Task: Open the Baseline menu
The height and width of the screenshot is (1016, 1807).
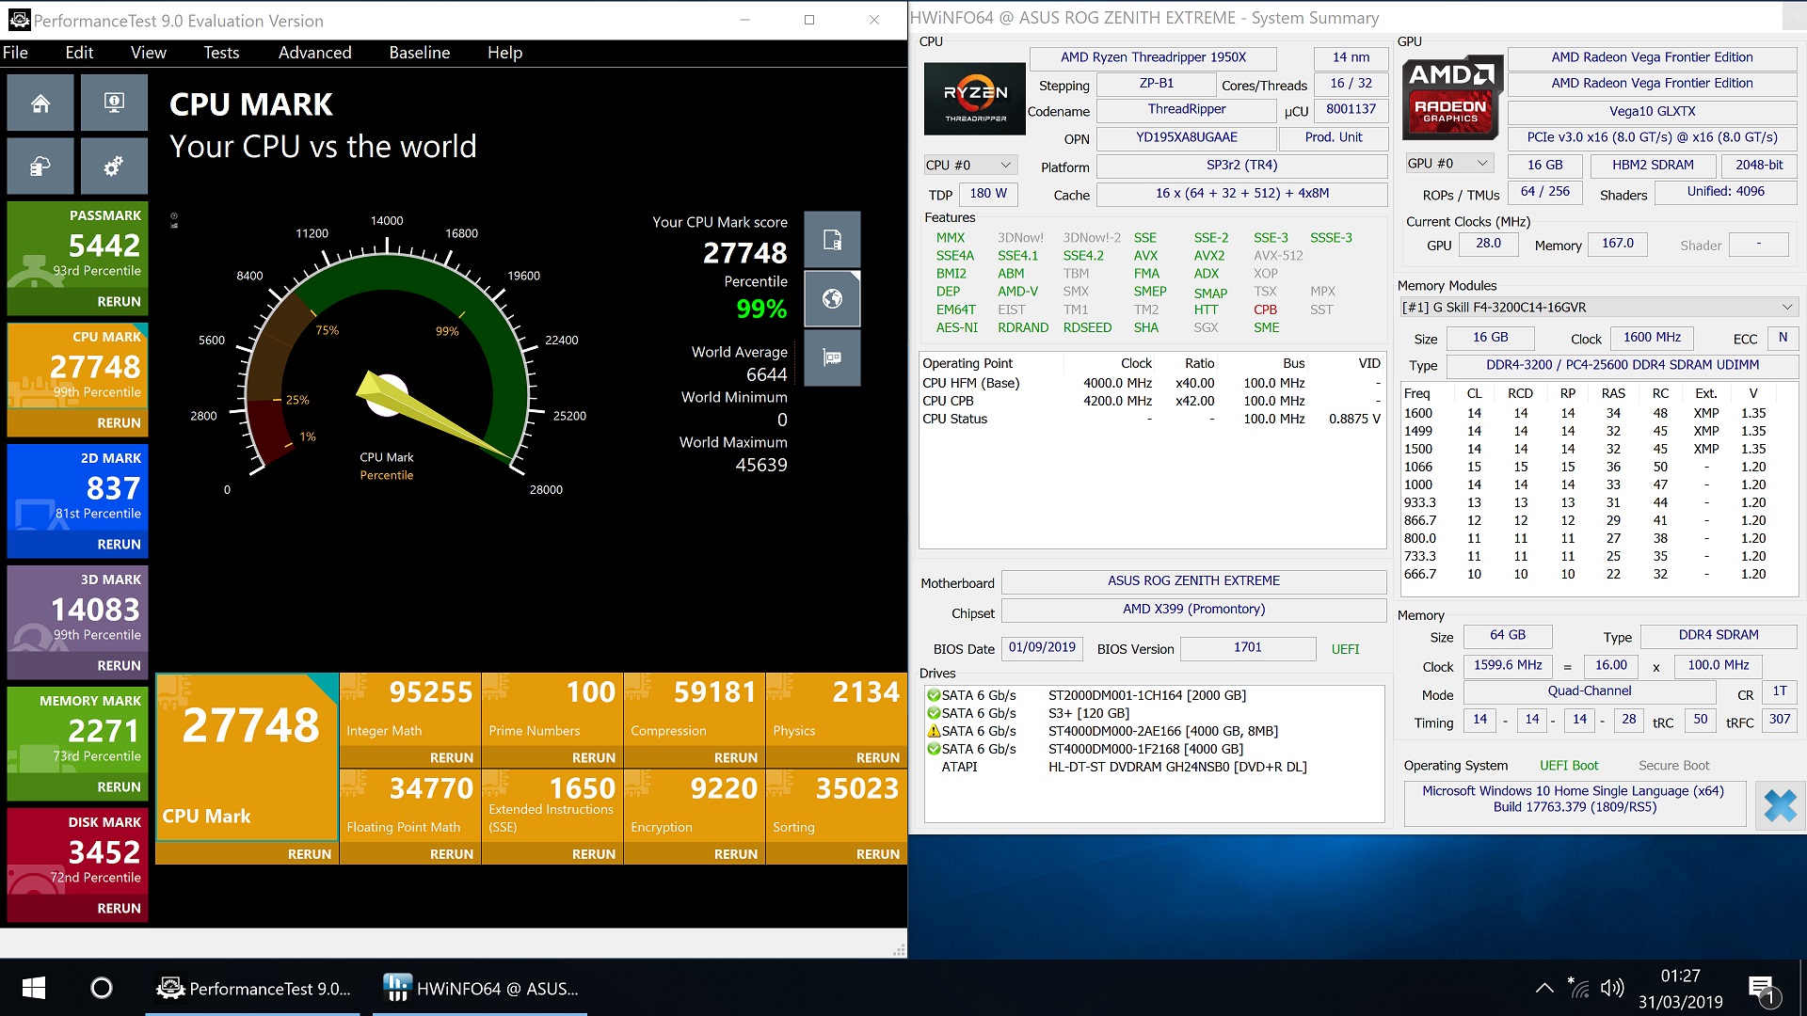Action: tap(419, 53)
